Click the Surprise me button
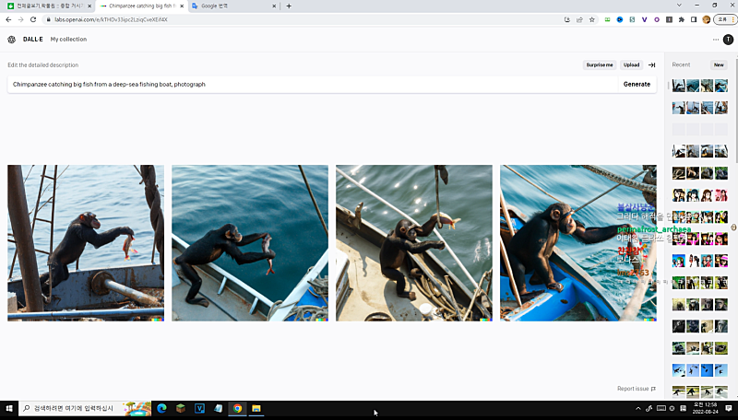738x420 pixels. tap(600, 64)
